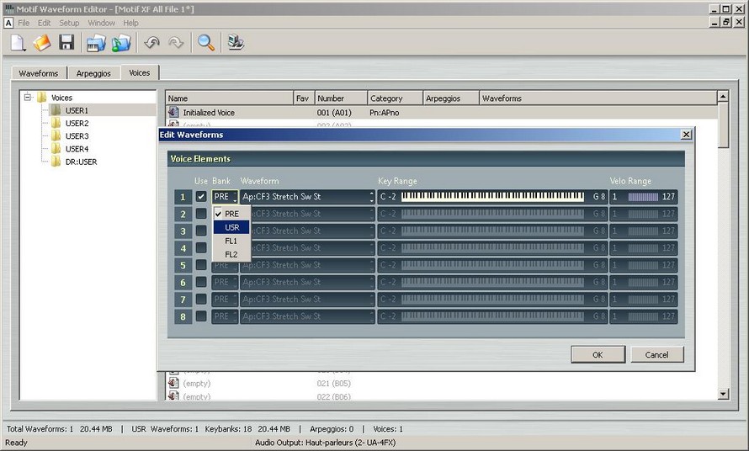Screen dimensions: 749x451
Task: Click the keyboard folder import icon
Action: [x=97, y=43]
